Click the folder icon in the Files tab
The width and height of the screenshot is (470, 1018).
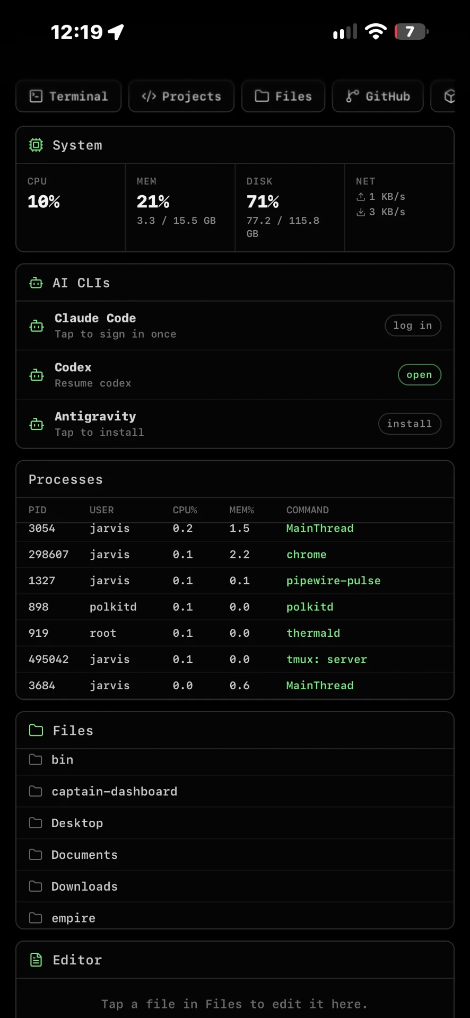click(x=262, y=96)
